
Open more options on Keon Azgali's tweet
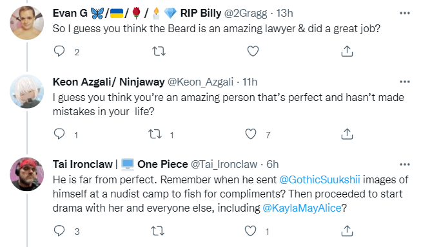click(405, 82)
